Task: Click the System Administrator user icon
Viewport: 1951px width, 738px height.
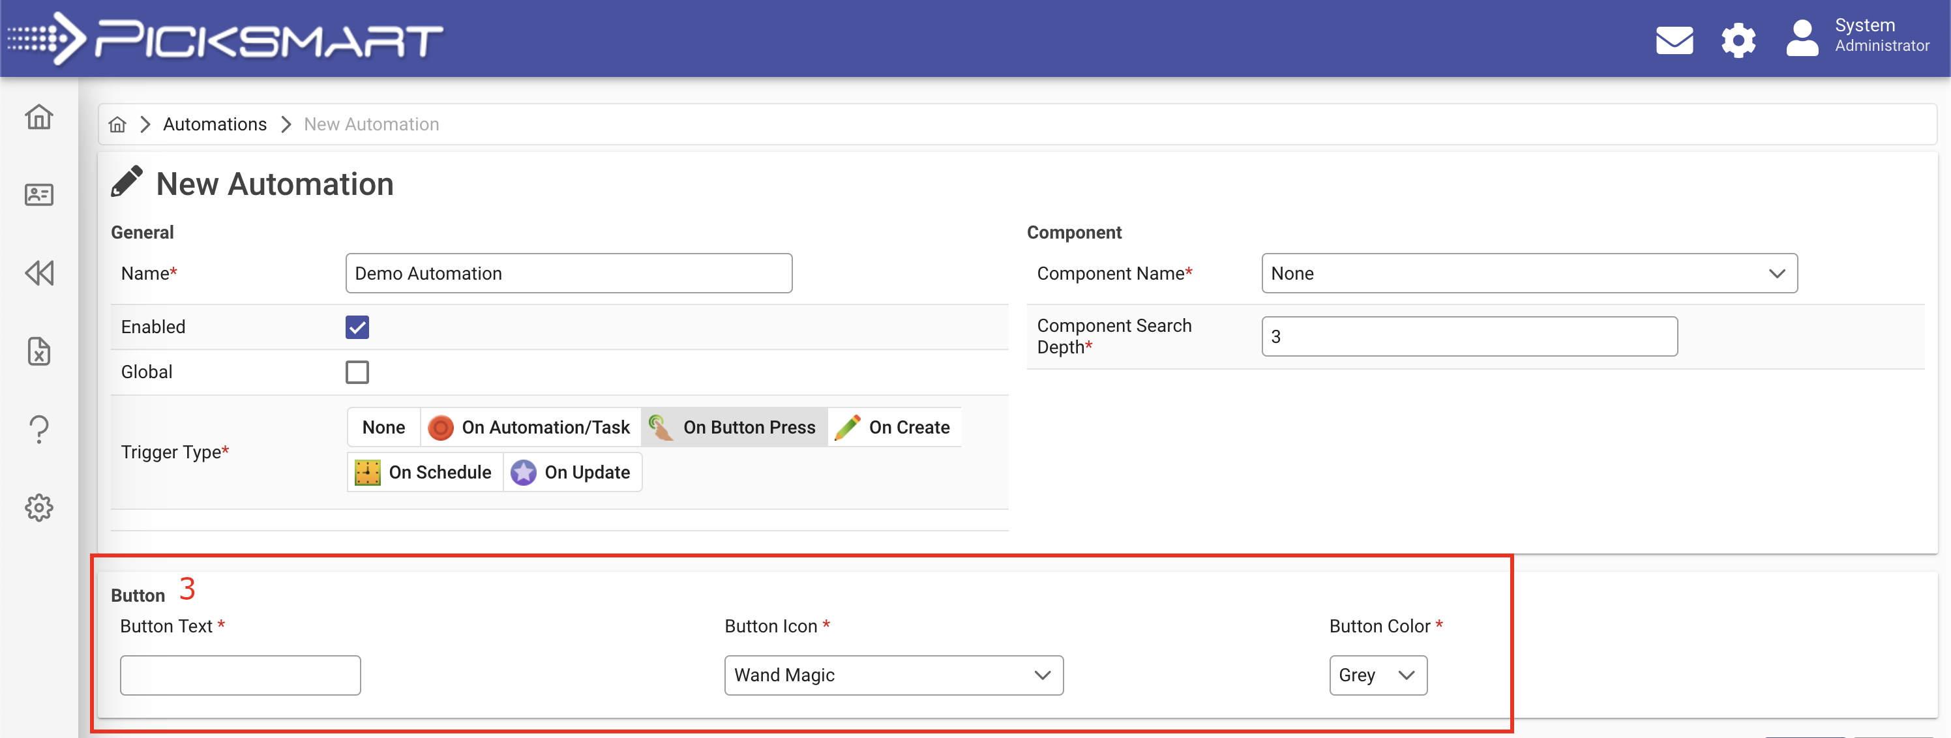Action: [x=1802, y=38]
